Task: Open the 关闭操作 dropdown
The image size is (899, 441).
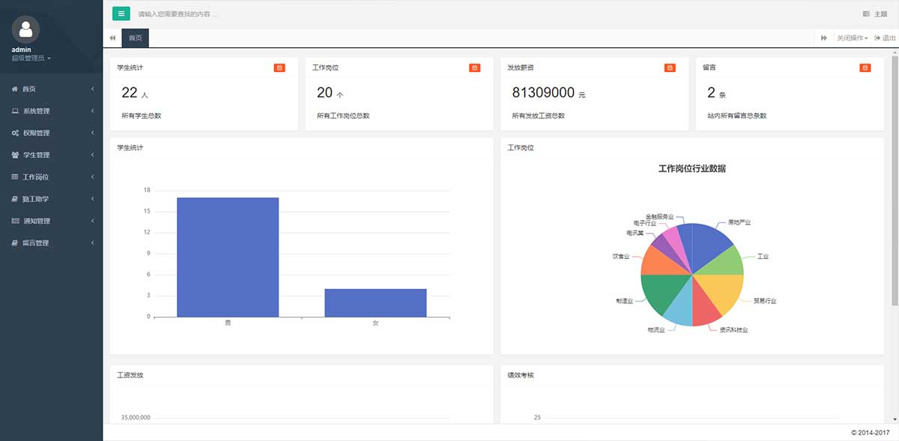Action: point(852,38)
